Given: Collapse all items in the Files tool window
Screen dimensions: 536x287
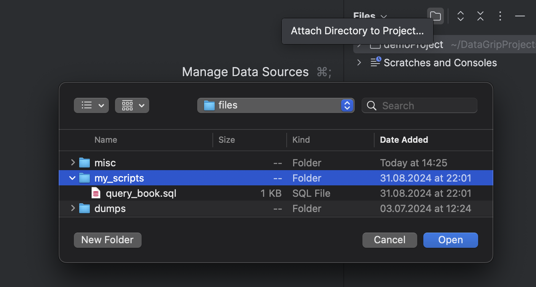Looking at the screenshot, I should point(480,16).
